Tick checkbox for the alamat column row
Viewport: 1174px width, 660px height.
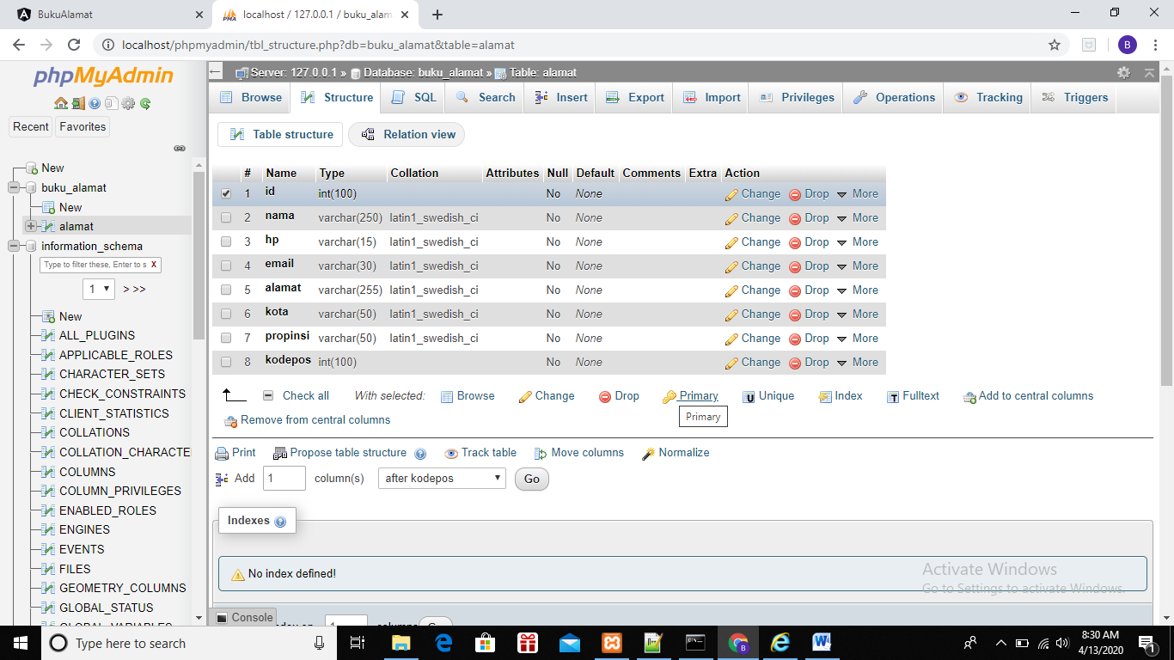(x=226, y=290)
